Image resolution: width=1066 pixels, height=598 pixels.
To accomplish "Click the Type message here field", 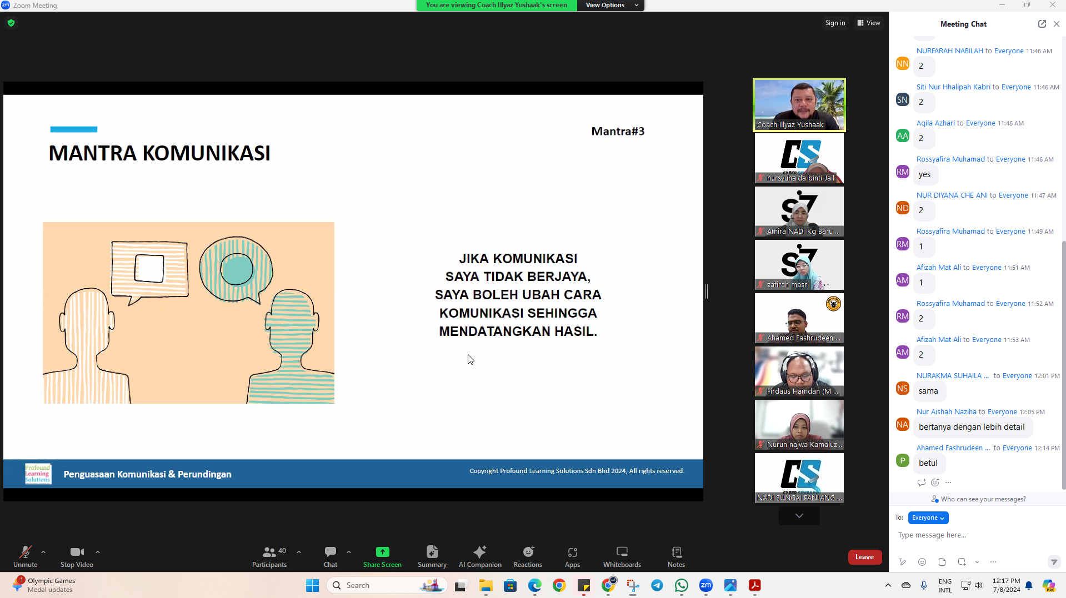I will pos(972,535).
